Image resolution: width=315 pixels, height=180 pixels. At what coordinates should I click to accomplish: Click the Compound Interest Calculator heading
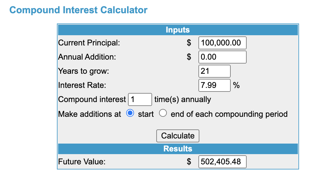(x=79, y=10)
